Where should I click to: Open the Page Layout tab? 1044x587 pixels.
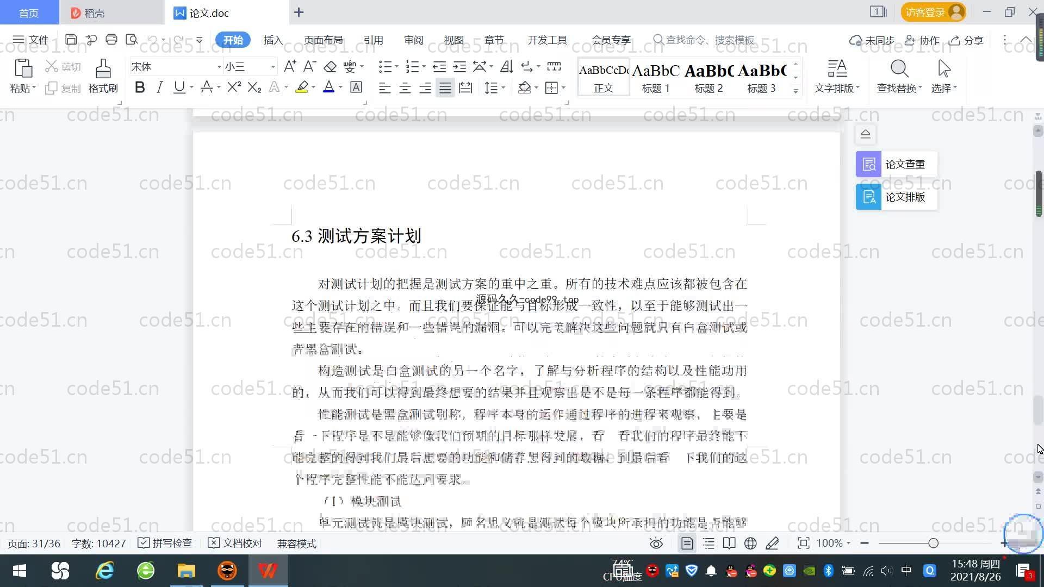pos(323,40)
